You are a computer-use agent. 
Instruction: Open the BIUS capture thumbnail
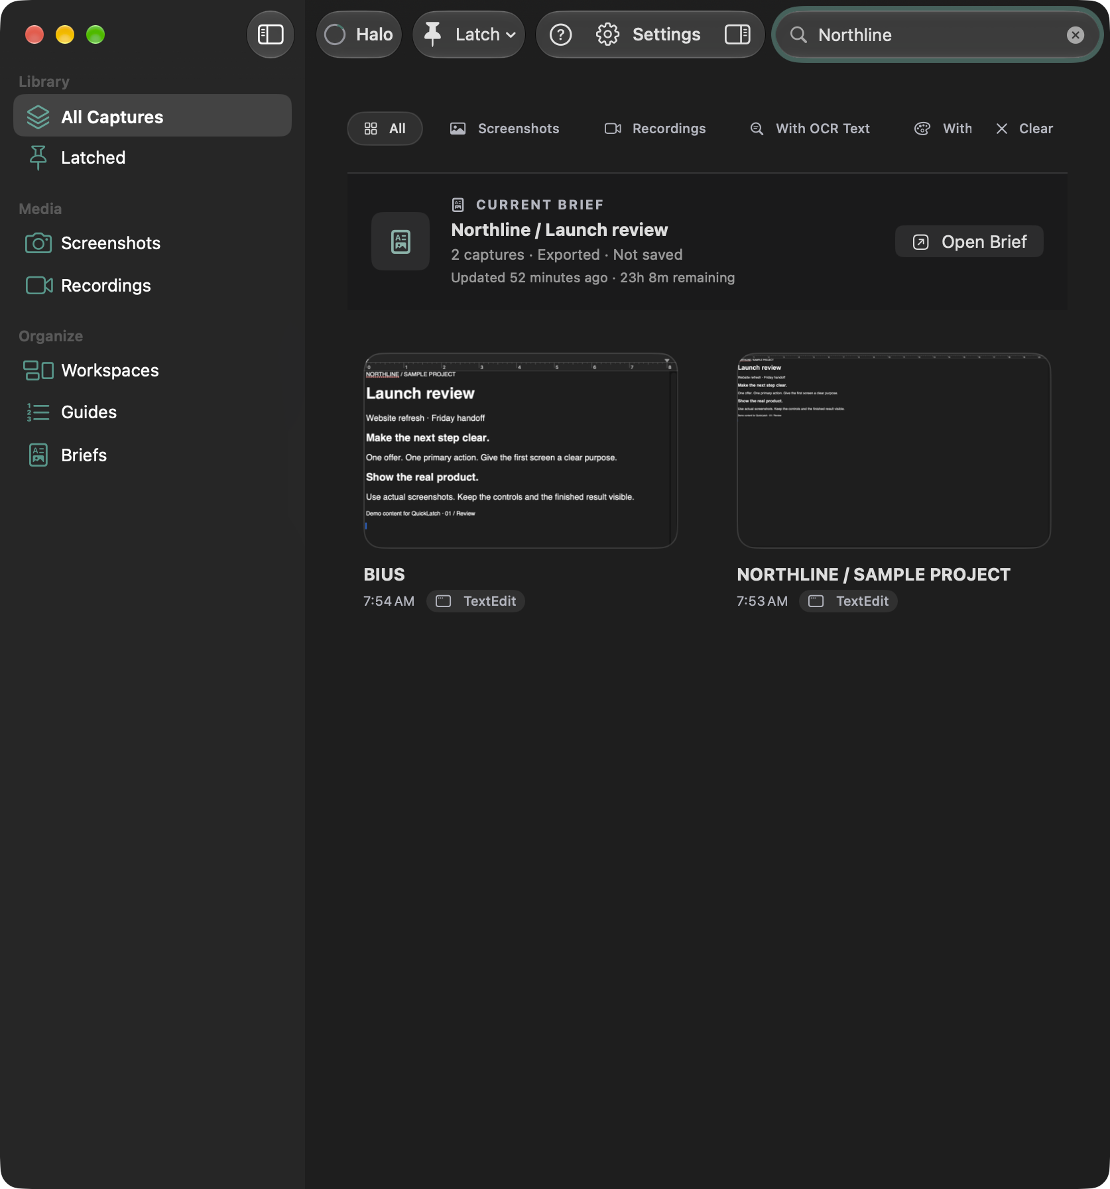521,451
